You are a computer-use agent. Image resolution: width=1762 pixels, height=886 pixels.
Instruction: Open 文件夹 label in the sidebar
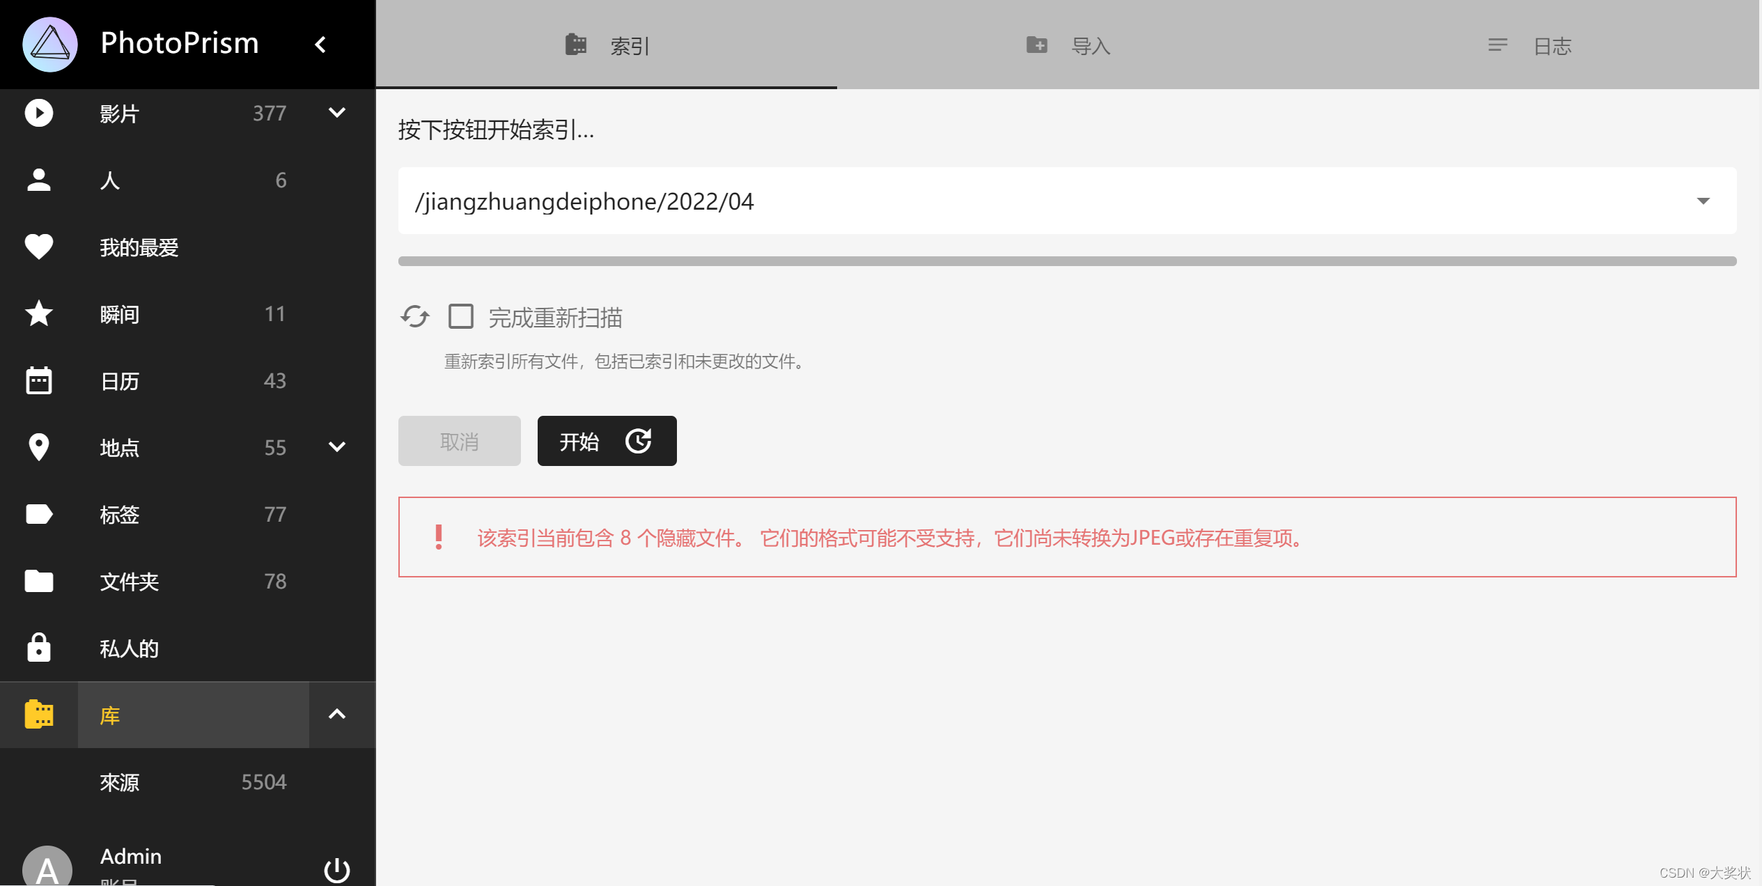(130, 582)
